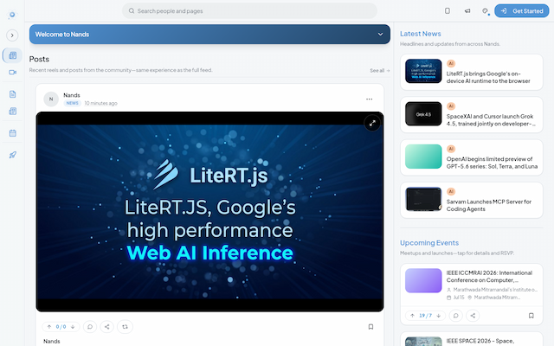Image resolution: width=554 pixels, height=346 pixels.
Task: Click the AI badge on LiteRT.js news
Action: (451, 63)
